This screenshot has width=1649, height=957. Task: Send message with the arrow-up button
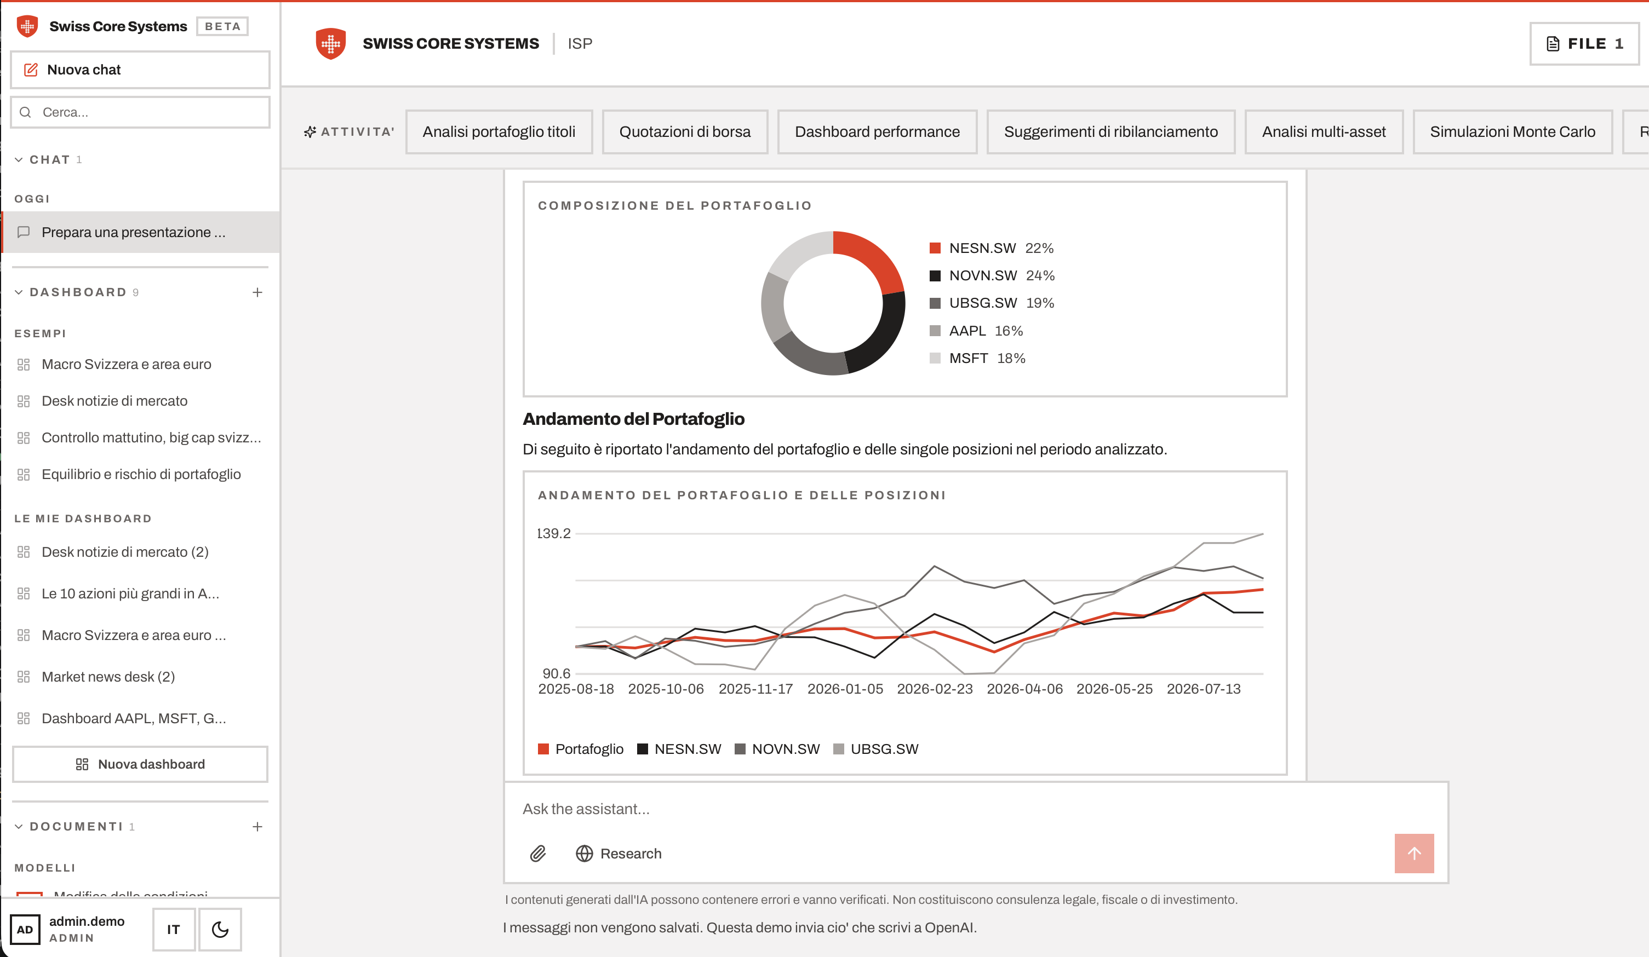tap(1414, 854)
